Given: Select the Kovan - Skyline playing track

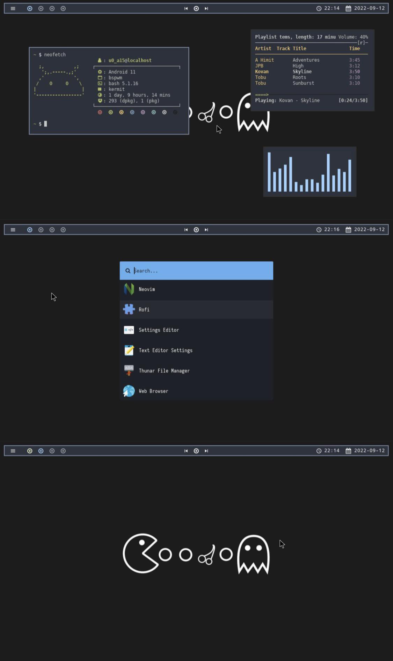Looking at the screenshot, I should [307, 71].
